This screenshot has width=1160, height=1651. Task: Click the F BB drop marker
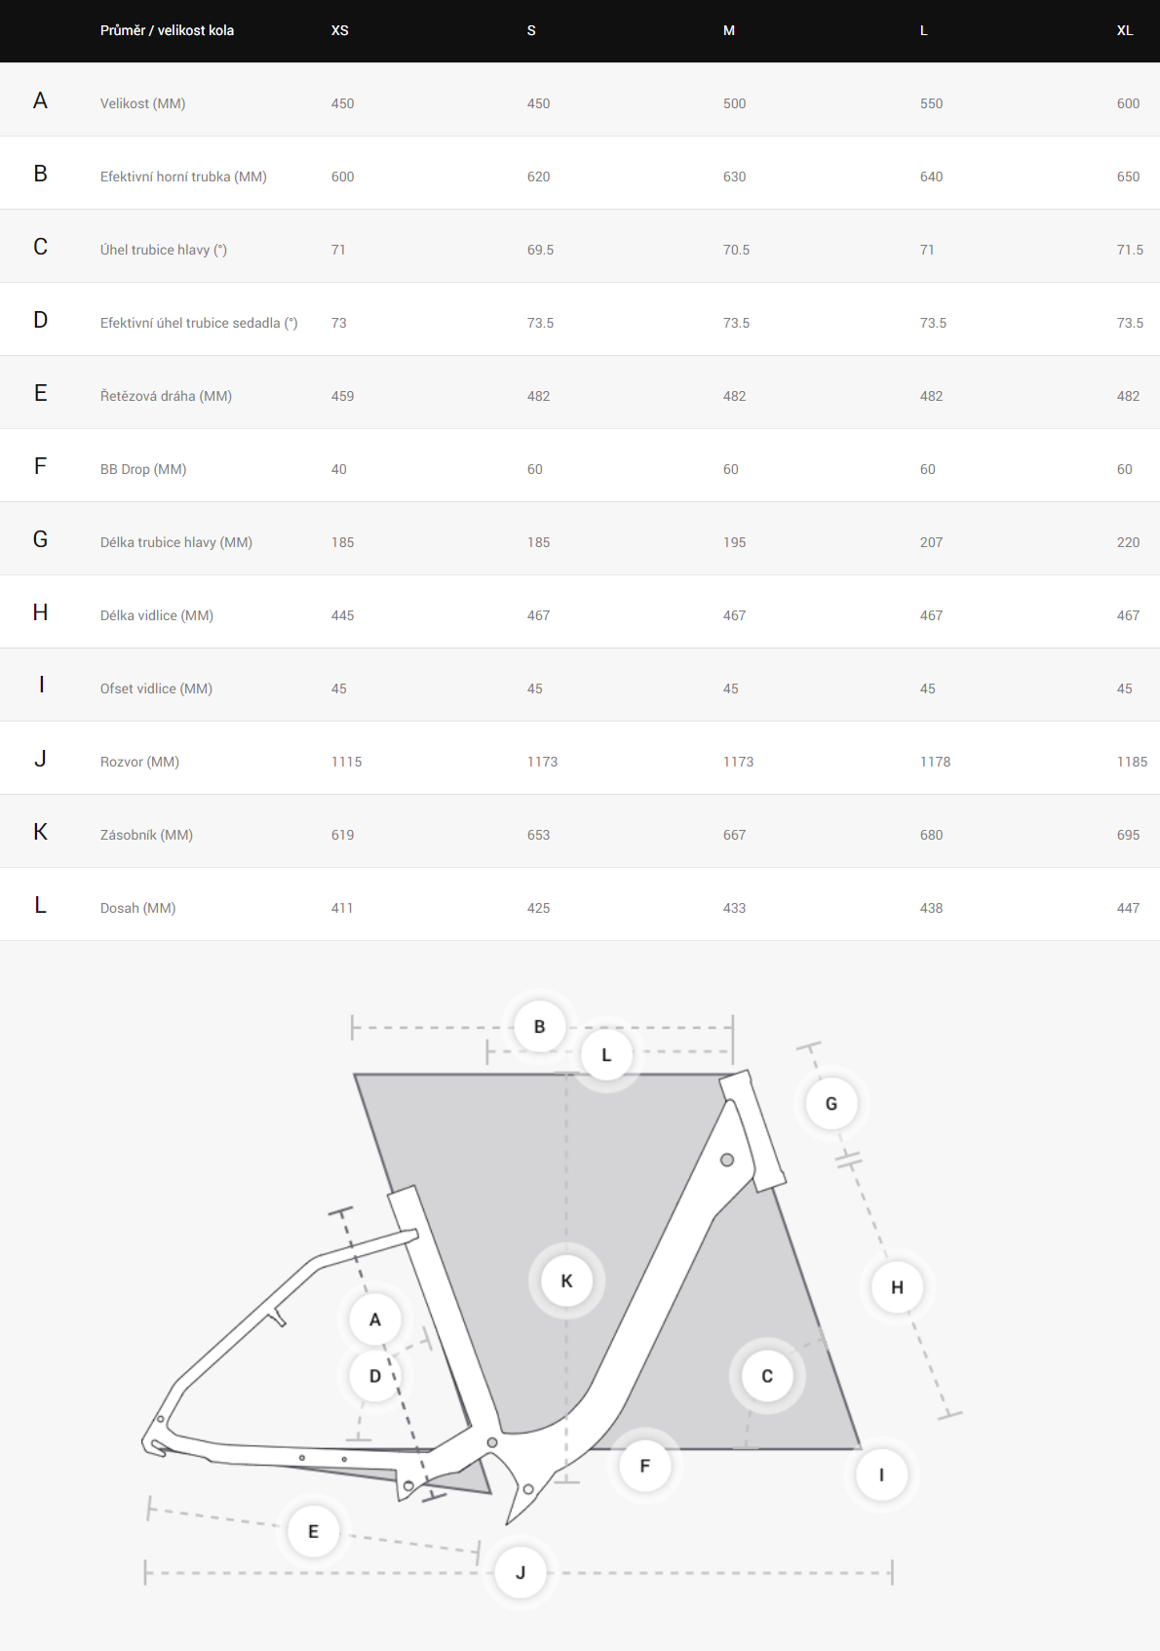[644, 1466]
